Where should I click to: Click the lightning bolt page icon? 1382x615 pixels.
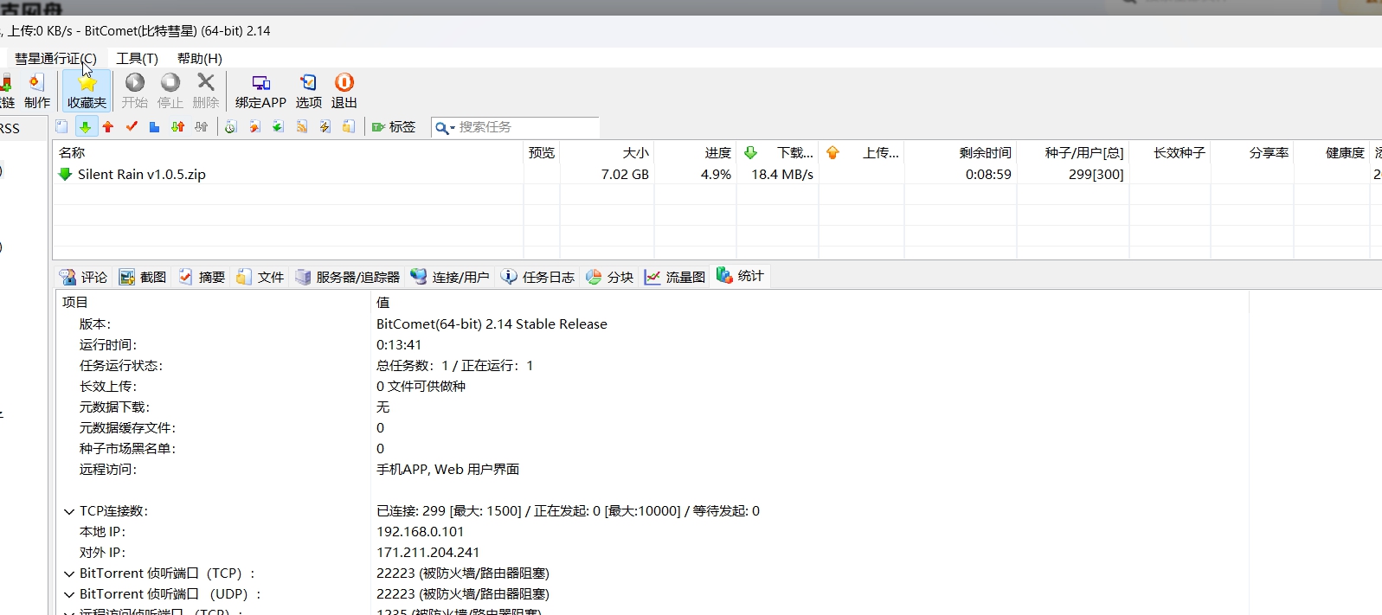point(325,127)
